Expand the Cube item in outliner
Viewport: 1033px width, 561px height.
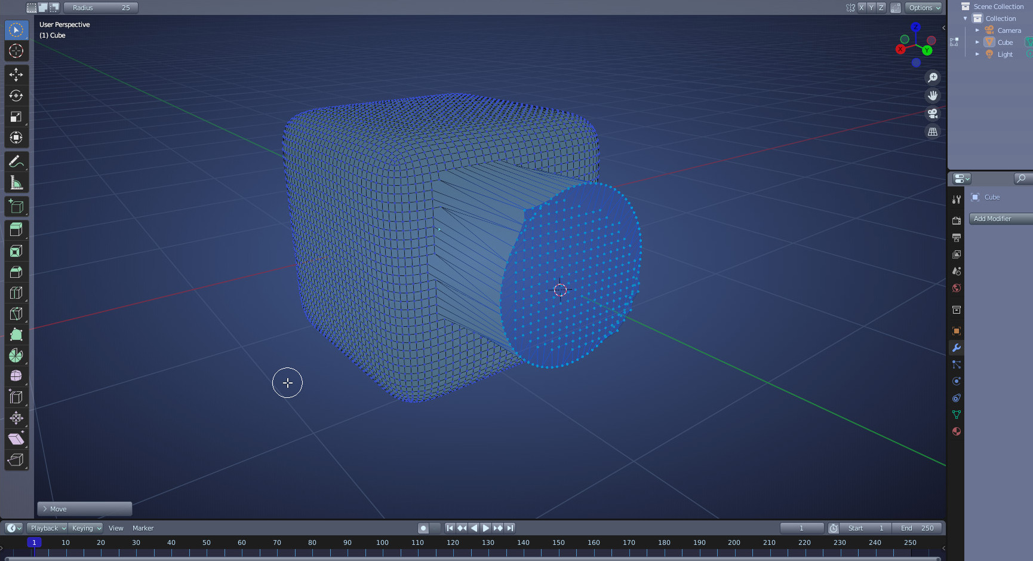coord(977,42)
